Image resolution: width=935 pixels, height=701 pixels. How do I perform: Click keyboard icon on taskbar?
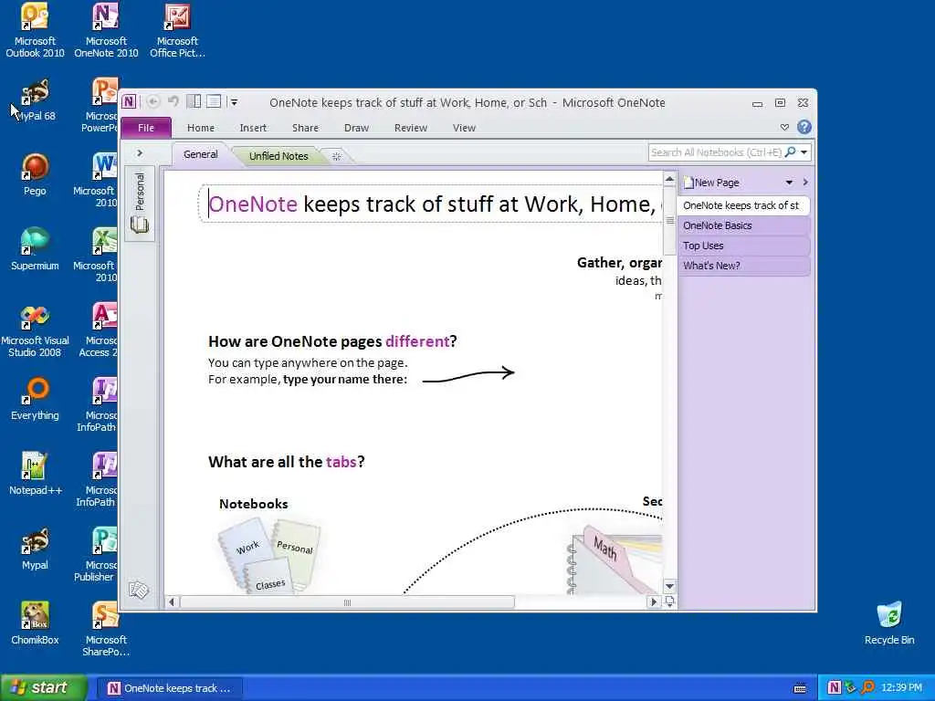(x=800, y=688)
